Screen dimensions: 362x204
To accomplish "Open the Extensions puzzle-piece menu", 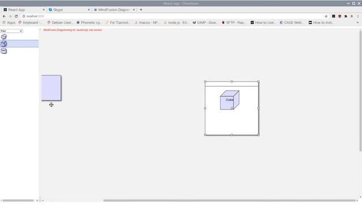I will pos(346,16).
